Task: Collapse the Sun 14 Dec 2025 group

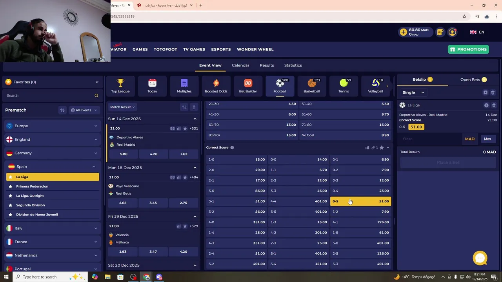Action: 195,119
